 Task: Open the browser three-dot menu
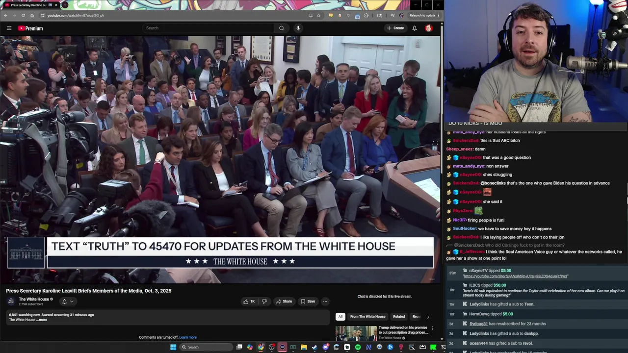[438, 15]
